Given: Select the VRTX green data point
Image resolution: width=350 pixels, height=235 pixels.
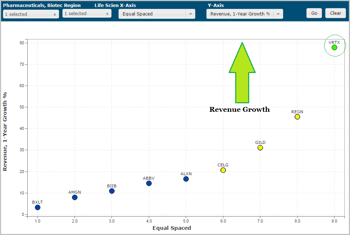Looking at the screenshot, I should 334,48.
